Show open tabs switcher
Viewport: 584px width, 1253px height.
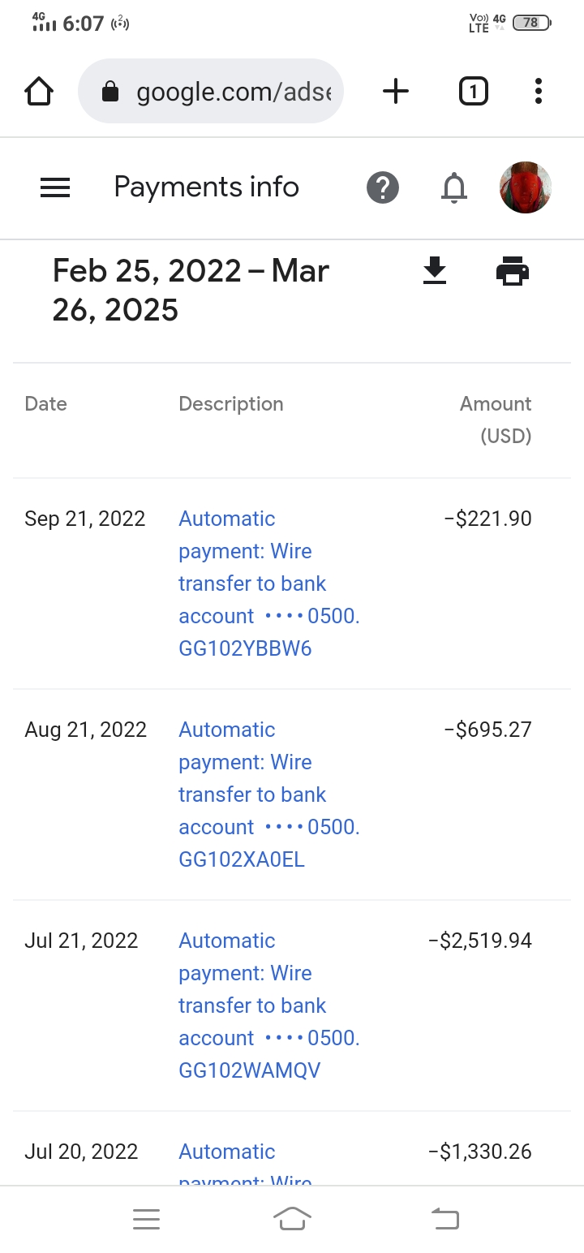tap(474, 91)
